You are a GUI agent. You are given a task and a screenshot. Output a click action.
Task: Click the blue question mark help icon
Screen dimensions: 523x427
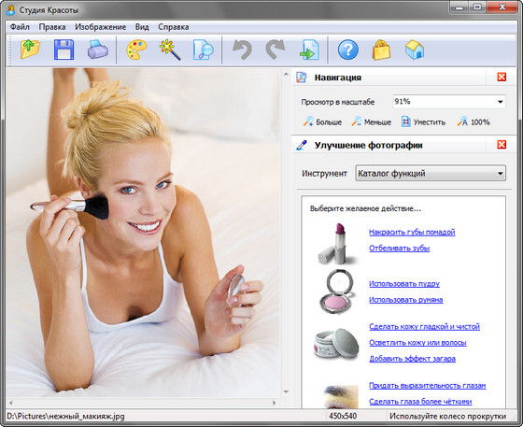[x=347, y=50]
